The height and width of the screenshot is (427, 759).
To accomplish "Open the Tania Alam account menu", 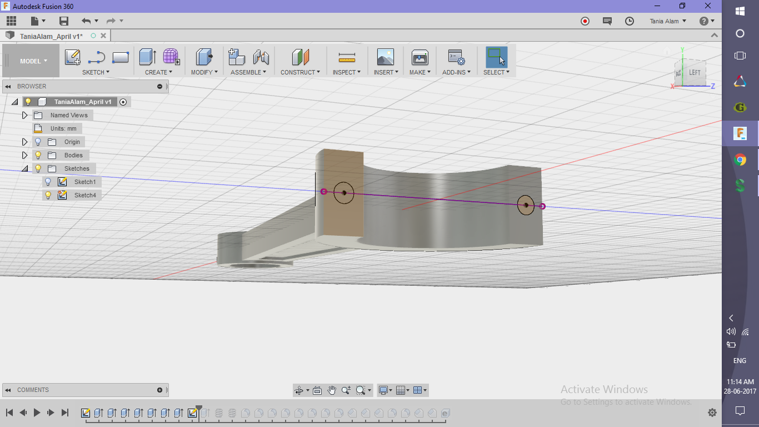I will [668, 21].
